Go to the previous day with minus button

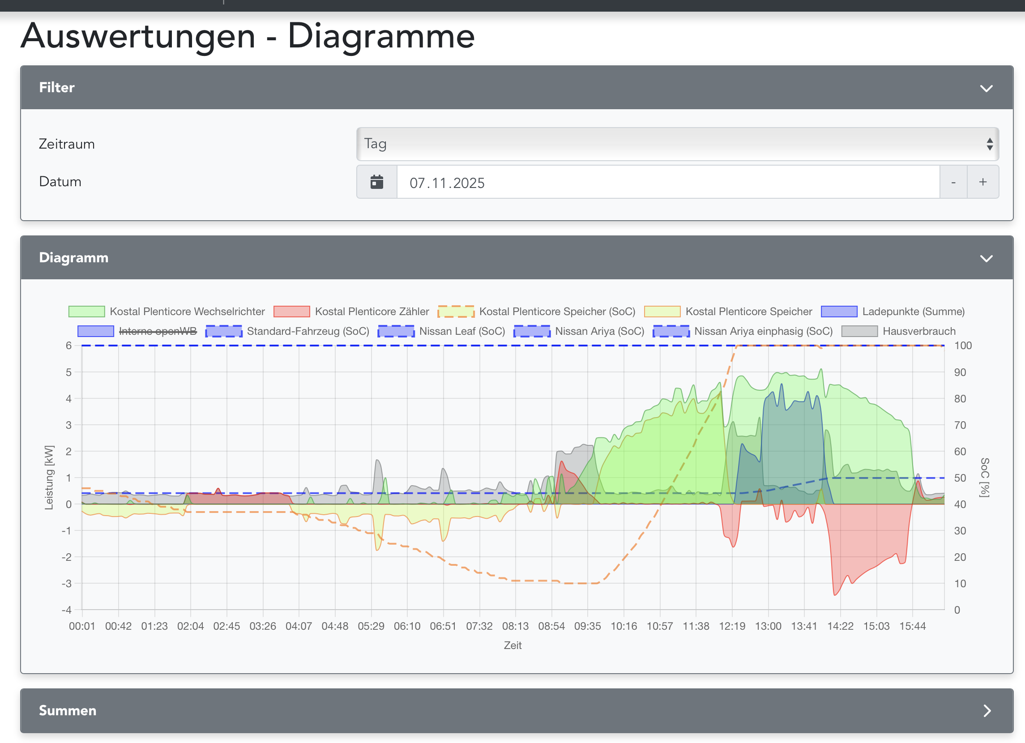(952, 182)
